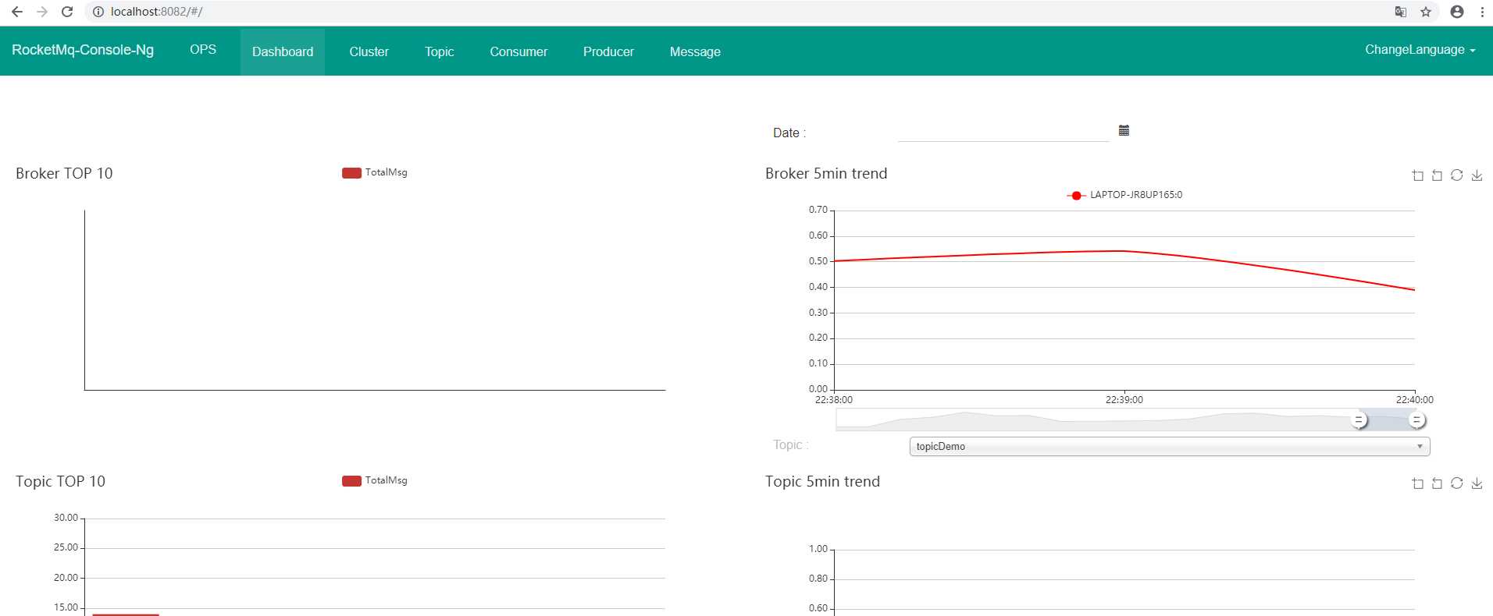Bookmark this page with the star icon
The image size is (1493, 616).
(x=1426, y=12)
